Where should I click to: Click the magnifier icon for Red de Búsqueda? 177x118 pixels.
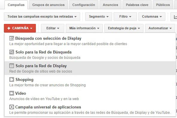coord(12,52)
